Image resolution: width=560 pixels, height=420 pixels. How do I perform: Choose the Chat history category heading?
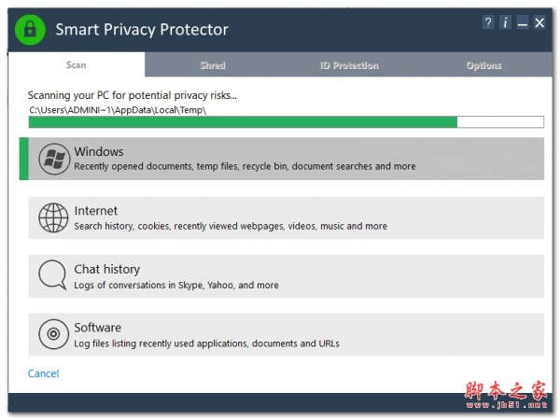pos(107,269)
